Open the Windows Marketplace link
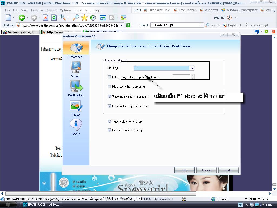This screenshot has height=208, width=277. (x=240, y=10)
